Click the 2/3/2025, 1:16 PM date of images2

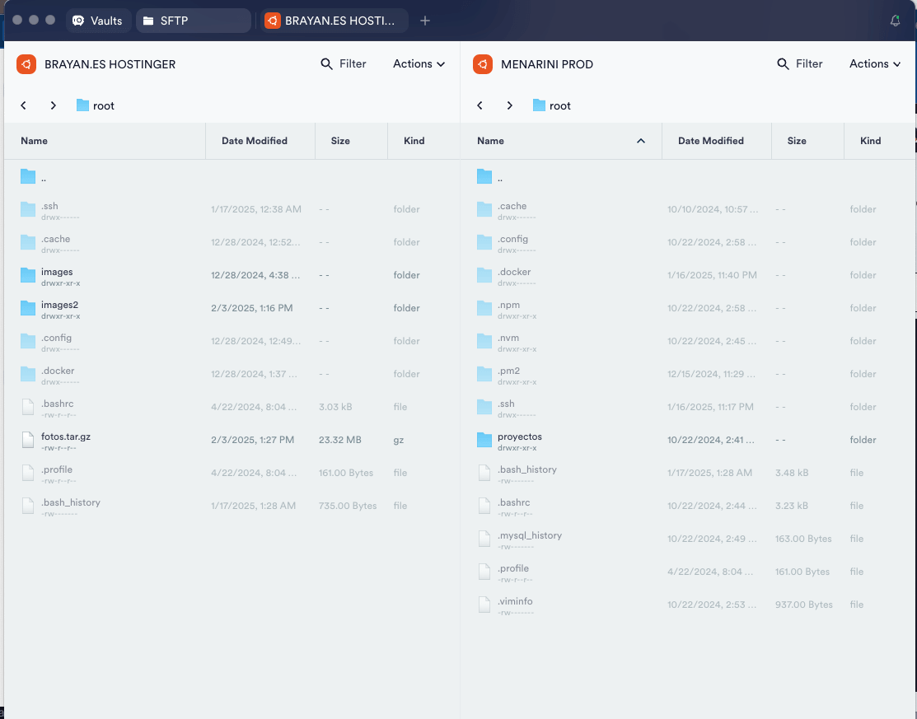pos(251,308)
